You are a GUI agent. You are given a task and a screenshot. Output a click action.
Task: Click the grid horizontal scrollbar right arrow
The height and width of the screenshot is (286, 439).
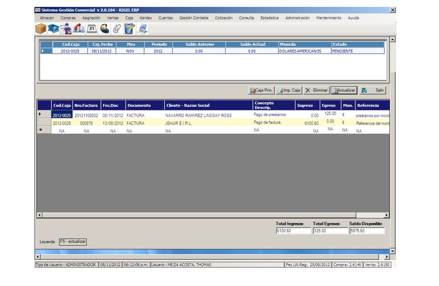coord(387,215)
